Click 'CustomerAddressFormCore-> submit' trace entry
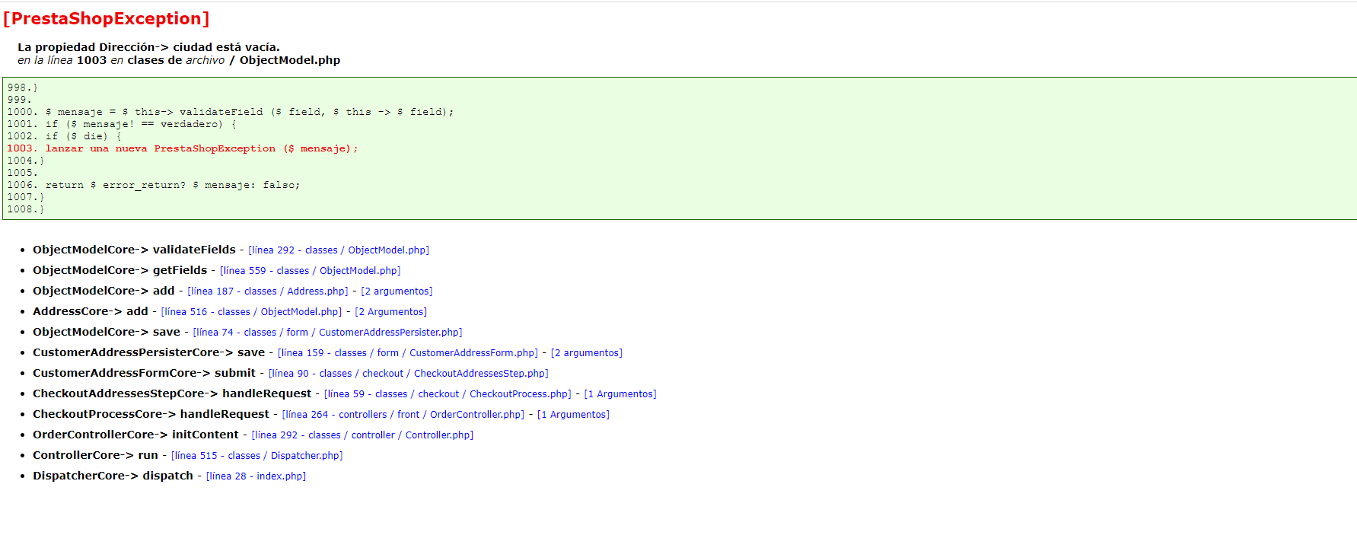The height and width of the screenshot is (551, 1357). [x=144, y=373]
